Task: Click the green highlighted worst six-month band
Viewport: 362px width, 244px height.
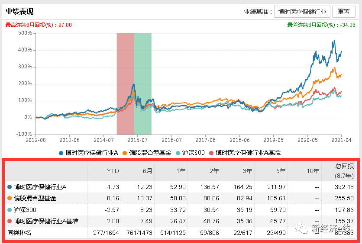Action: [142, 84]
